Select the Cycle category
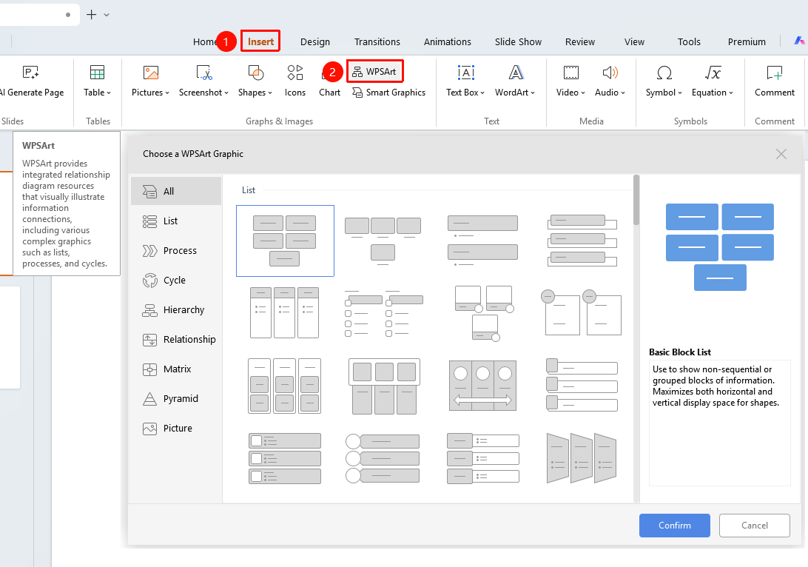 tap(176, 281)
